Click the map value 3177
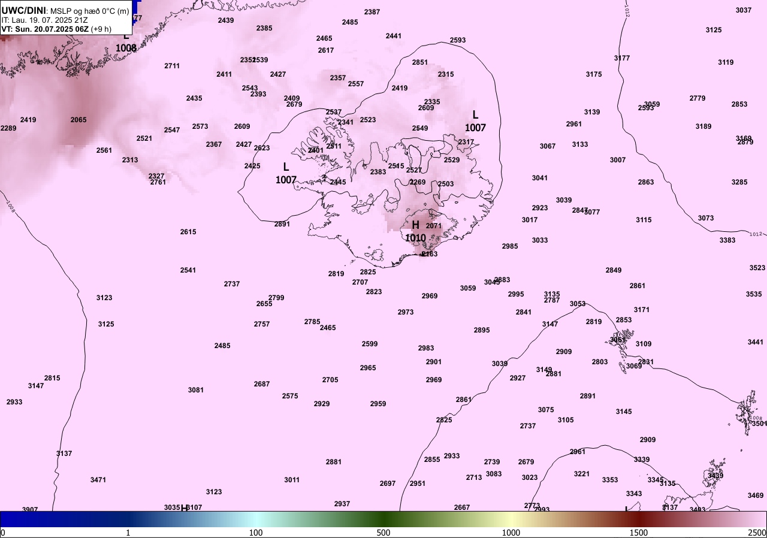The image size is (767, 538). (x=622, y=58)
